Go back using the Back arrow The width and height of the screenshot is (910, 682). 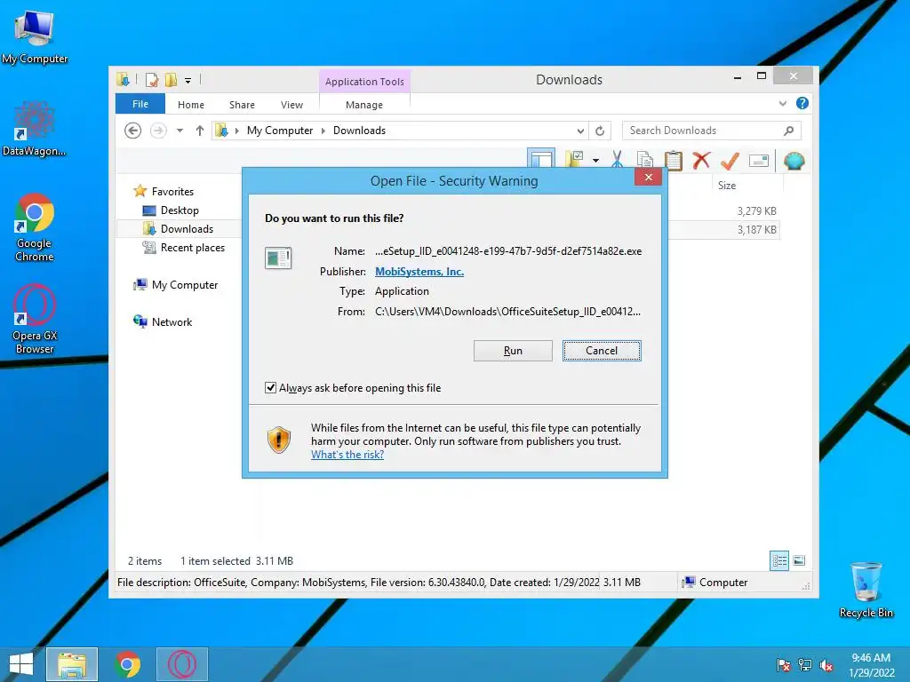point(133,131)
